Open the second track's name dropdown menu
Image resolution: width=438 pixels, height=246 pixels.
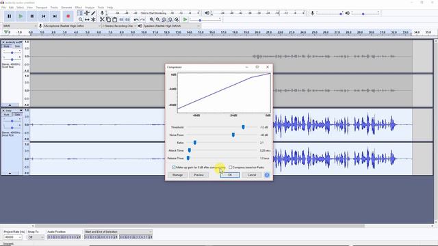click(x=14, y=111)
